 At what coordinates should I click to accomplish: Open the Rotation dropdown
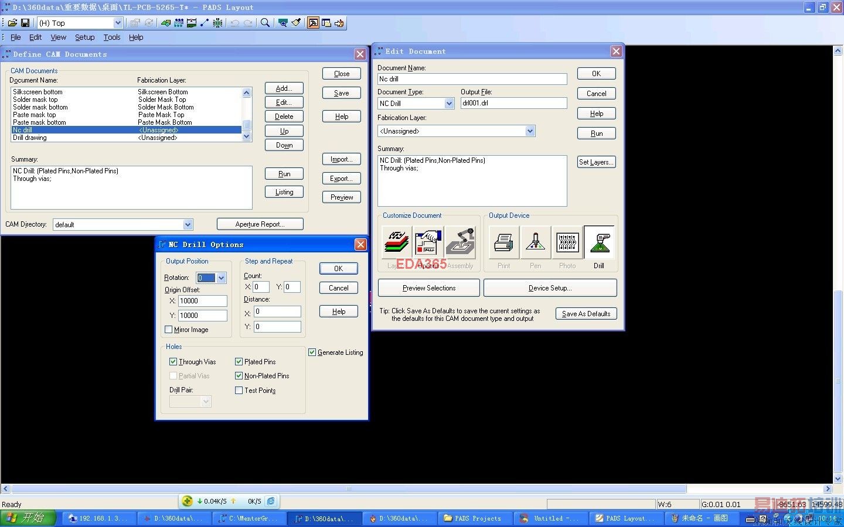pos(222,278)
